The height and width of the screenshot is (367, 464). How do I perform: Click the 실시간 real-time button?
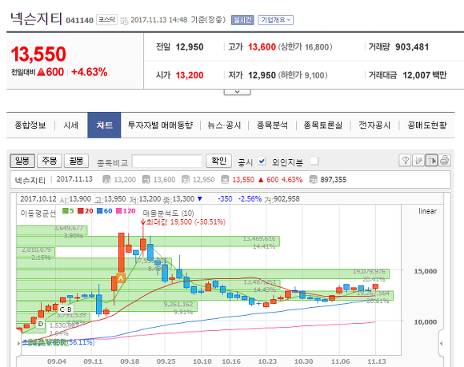242,20
